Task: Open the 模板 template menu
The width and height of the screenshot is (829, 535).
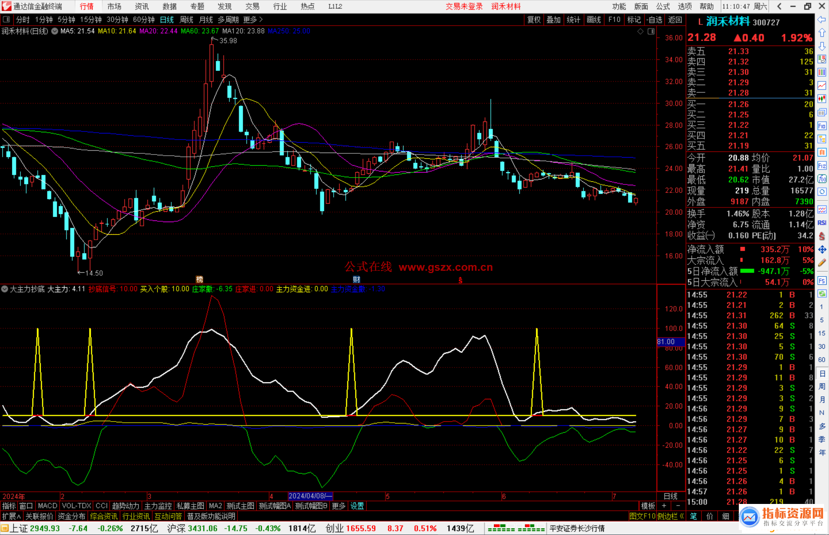Action: click(x=648, y=506)
